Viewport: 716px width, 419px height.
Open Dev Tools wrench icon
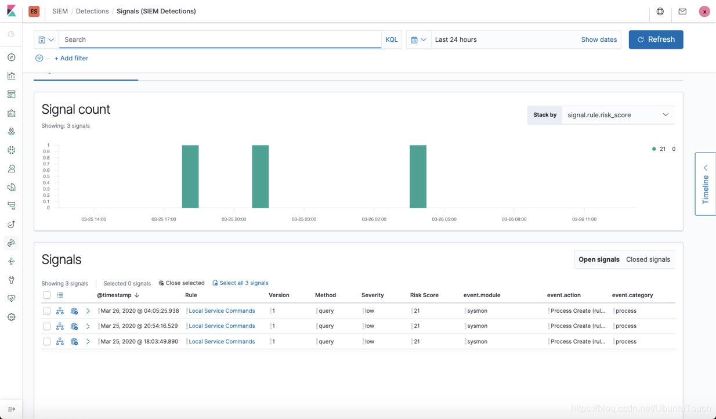11,280
